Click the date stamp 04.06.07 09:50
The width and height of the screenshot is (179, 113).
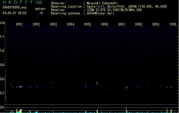15,13
